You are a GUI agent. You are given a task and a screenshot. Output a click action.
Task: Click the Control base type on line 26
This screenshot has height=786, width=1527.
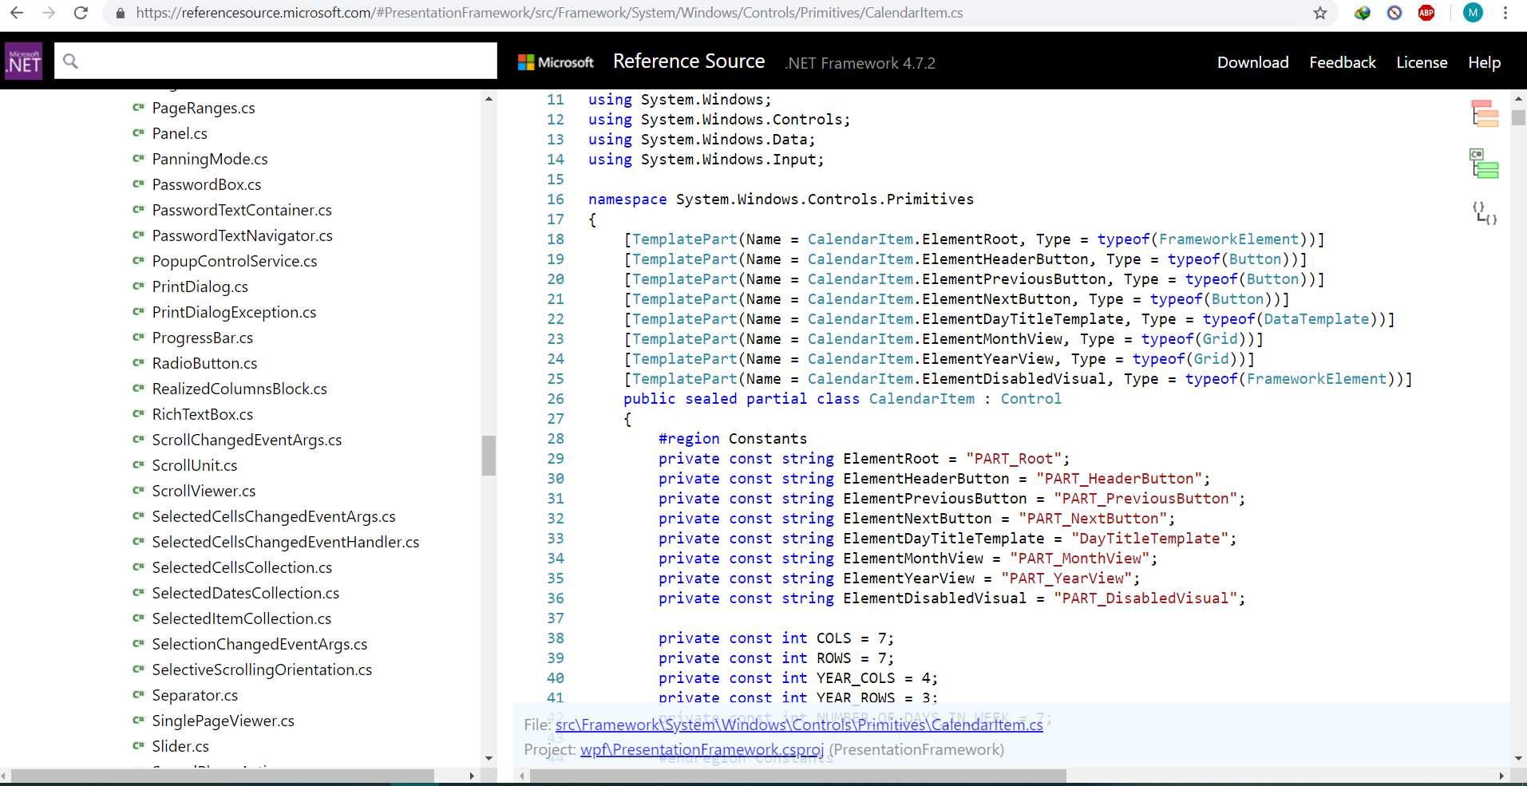point(1031,398)
